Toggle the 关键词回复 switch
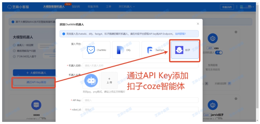Viewport: 260px width, 124px height. click(x=229, y=84)
